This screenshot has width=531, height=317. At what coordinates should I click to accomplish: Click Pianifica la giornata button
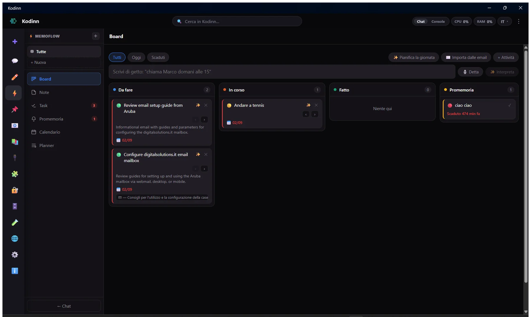414,57
